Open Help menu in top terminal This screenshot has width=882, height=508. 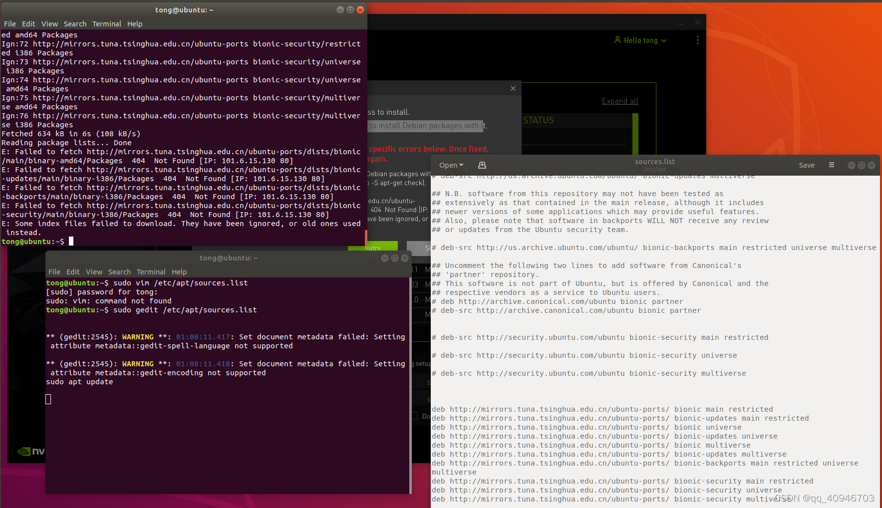[x=135, y=24]
